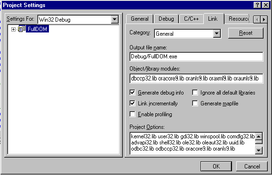Switch to the General tab

(x=140, y=19)
